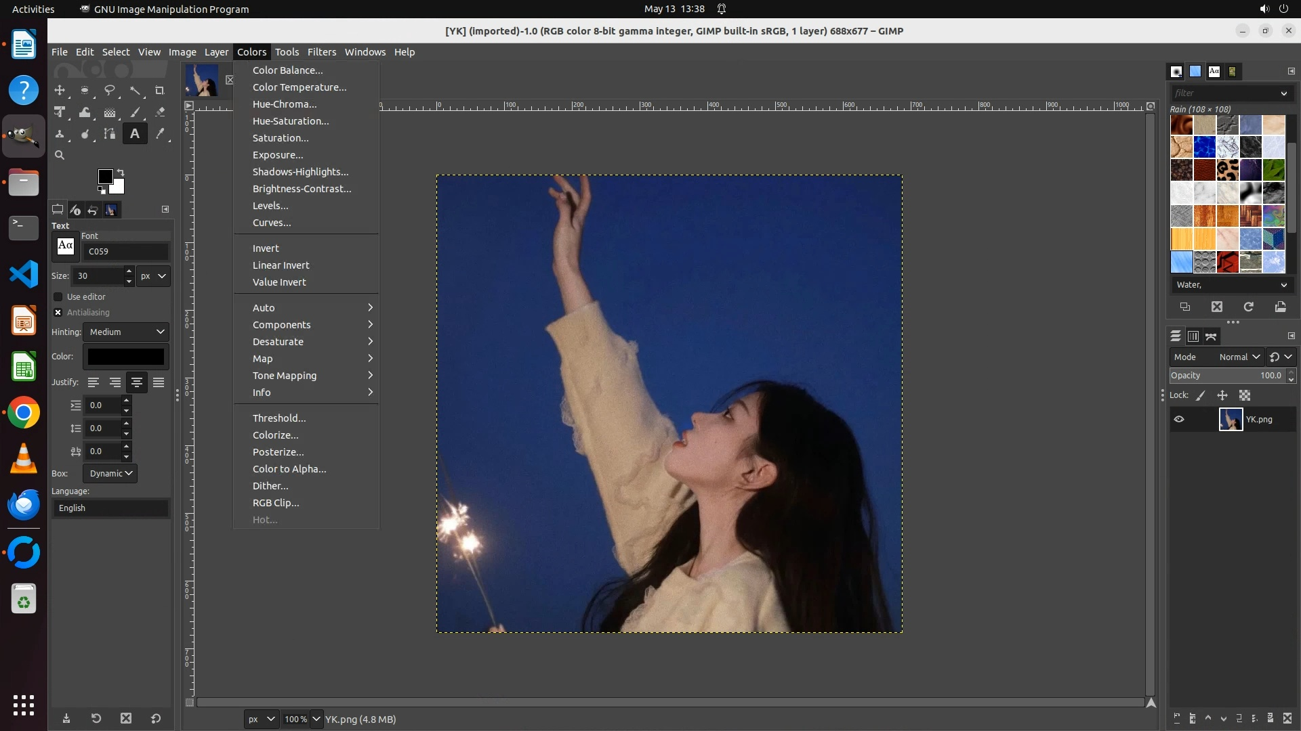Activate the Color Picker eyedropper tool
Viewport: 1301px width, 731px height.
pos(160,134)
